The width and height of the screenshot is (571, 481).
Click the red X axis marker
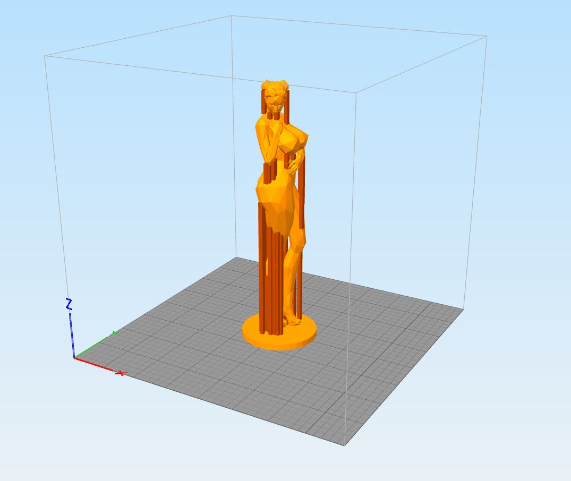pos(121,373)
